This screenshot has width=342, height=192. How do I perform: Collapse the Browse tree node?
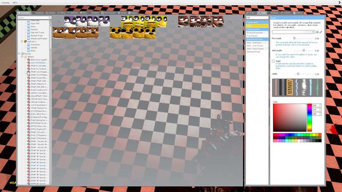[19, 53]
